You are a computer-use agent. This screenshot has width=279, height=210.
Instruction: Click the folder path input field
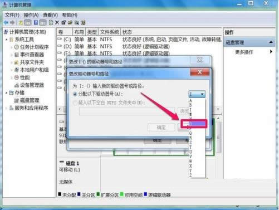(127, 111)
